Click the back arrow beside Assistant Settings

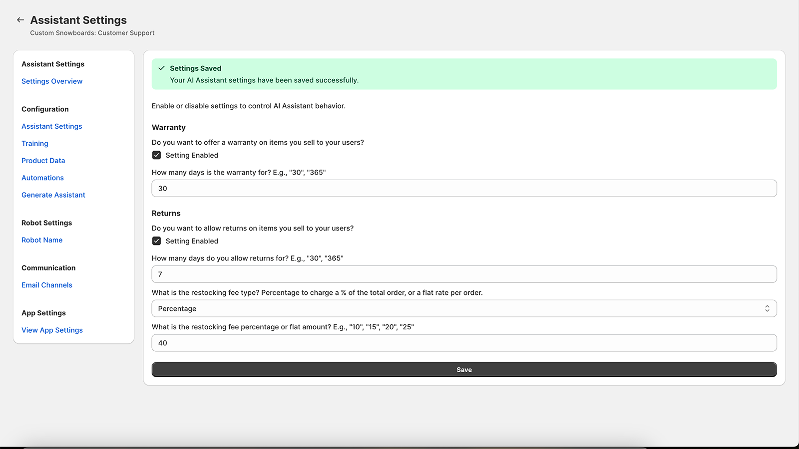pyautogui.click(x=20, y=19)
